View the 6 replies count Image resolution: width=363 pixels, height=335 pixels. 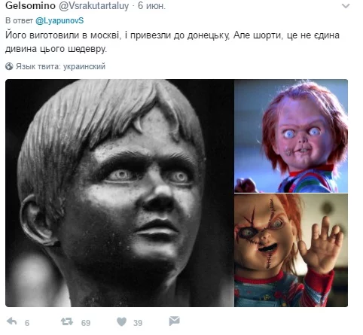tap(27, 323)
